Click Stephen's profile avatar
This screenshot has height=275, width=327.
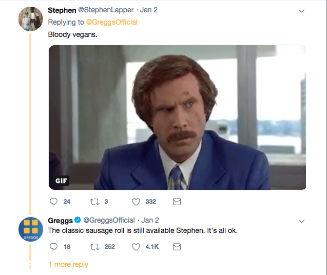(30, 19)
